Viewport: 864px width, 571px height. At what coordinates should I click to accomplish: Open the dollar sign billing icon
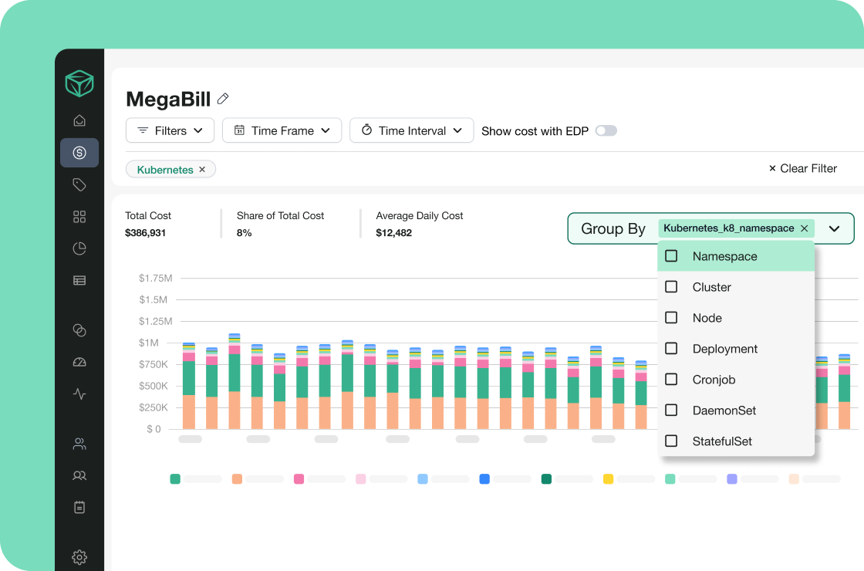(79, 153)
